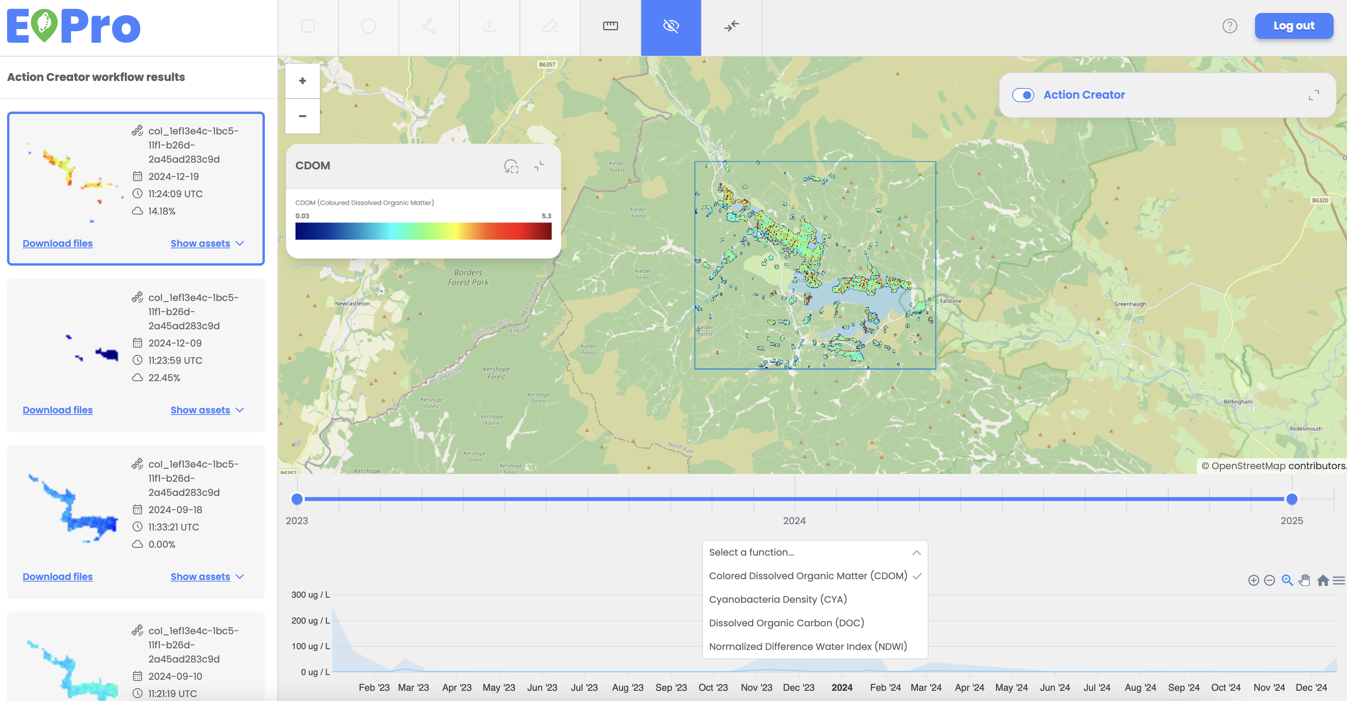This screenshot has width=1347, height=701.
Task: Show assets for 2024-09-18 result
Action: click(x=207, y=576)
